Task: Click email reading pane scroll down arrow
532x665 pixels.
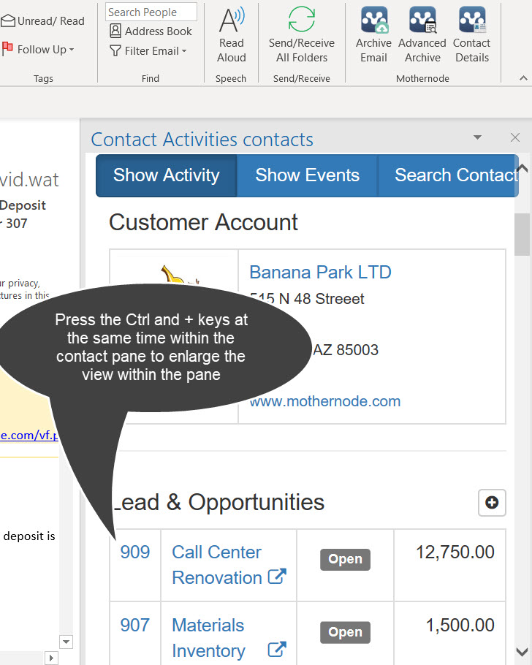Action: [x=66, y=642]
